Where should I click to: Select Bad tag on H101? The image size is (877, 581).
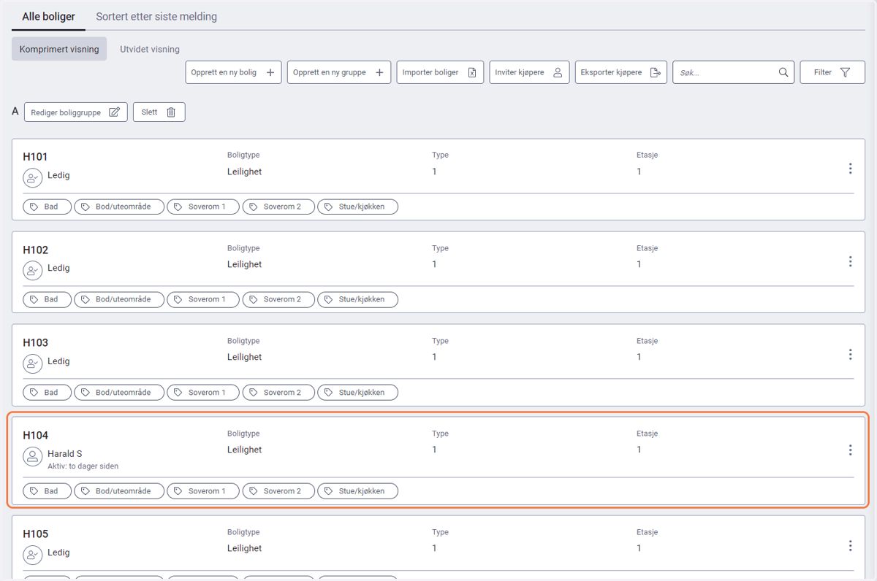coord(47,207)
